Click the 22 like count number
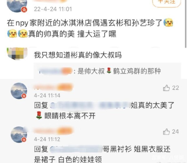The height and width of the screenshot is (163, 187). point(175,88)
